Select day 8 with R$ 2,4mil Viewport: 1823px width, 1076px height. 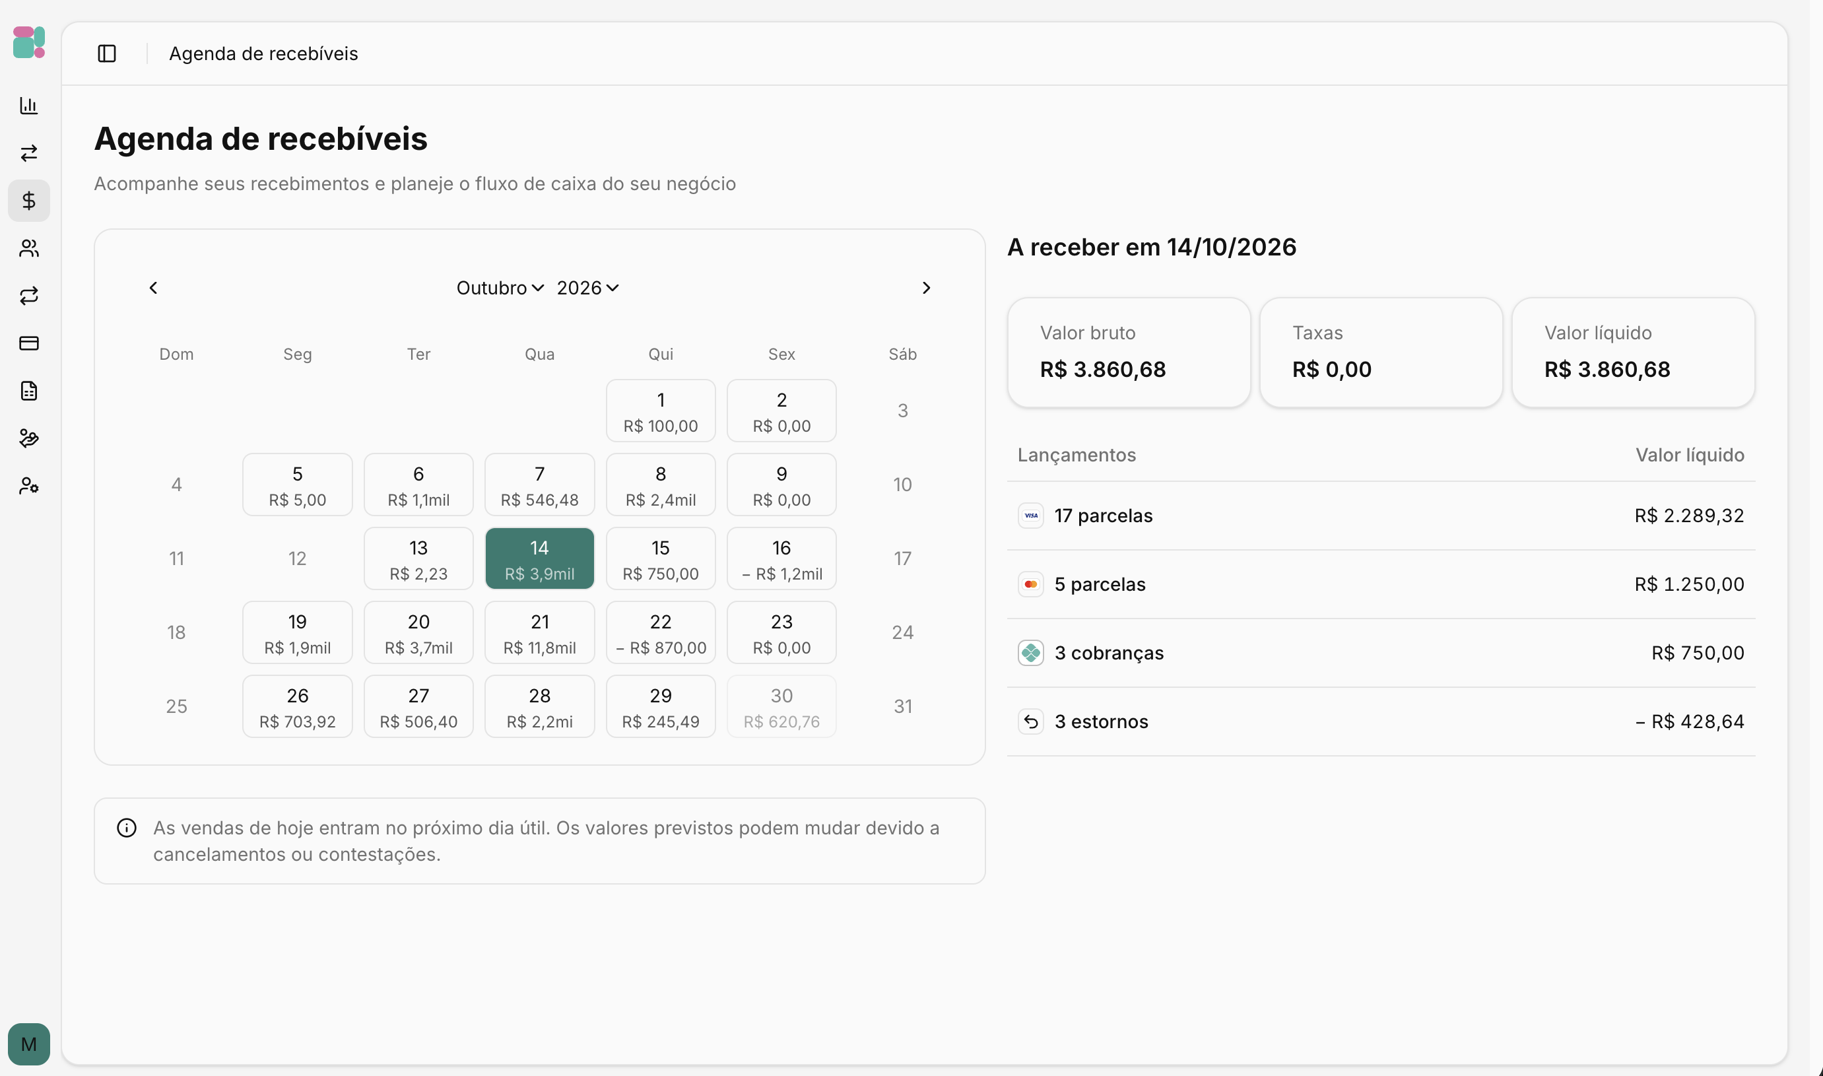pos(660,485)
